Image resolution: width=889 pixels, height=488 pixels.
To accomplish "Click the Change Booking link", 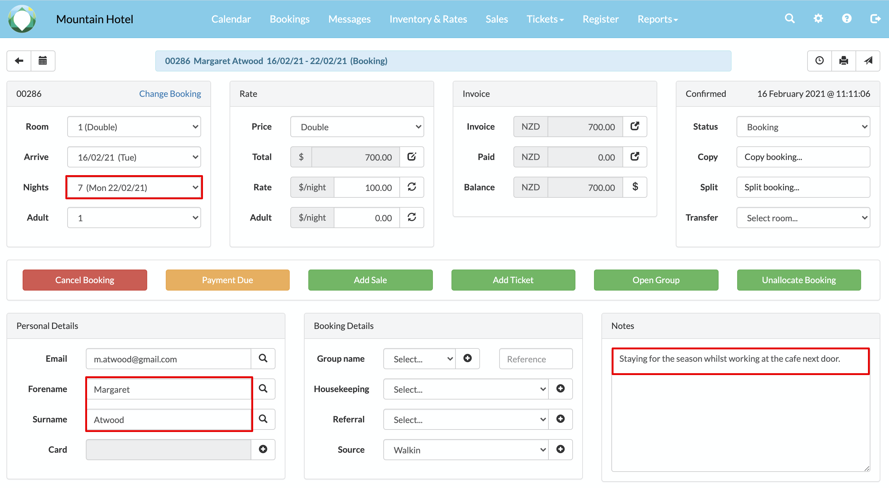I will (x=170, y=94).
